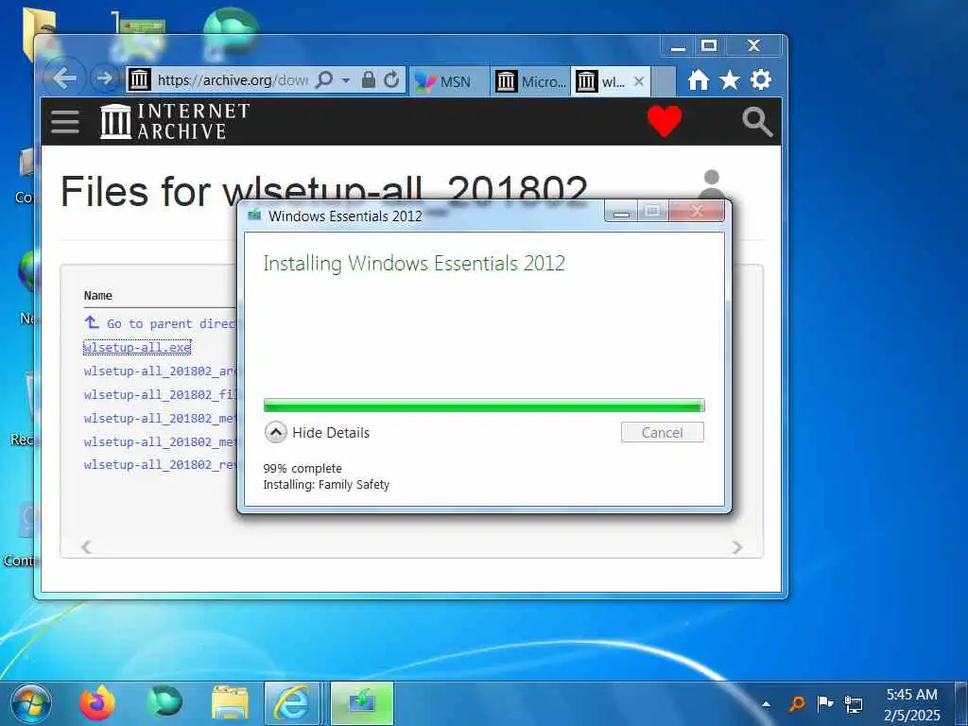This screenshot has width=968, height=726.
Task: Click the network tray icon
Action: (854, 703)
